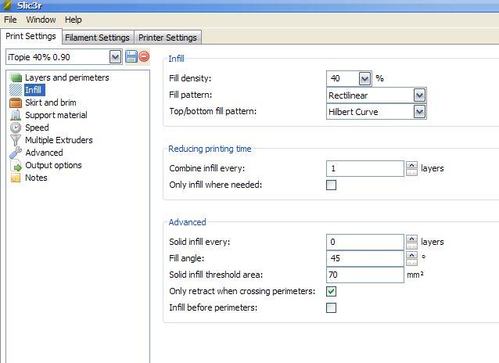
Task: Go to Support material settings
Action: point(56,115)
